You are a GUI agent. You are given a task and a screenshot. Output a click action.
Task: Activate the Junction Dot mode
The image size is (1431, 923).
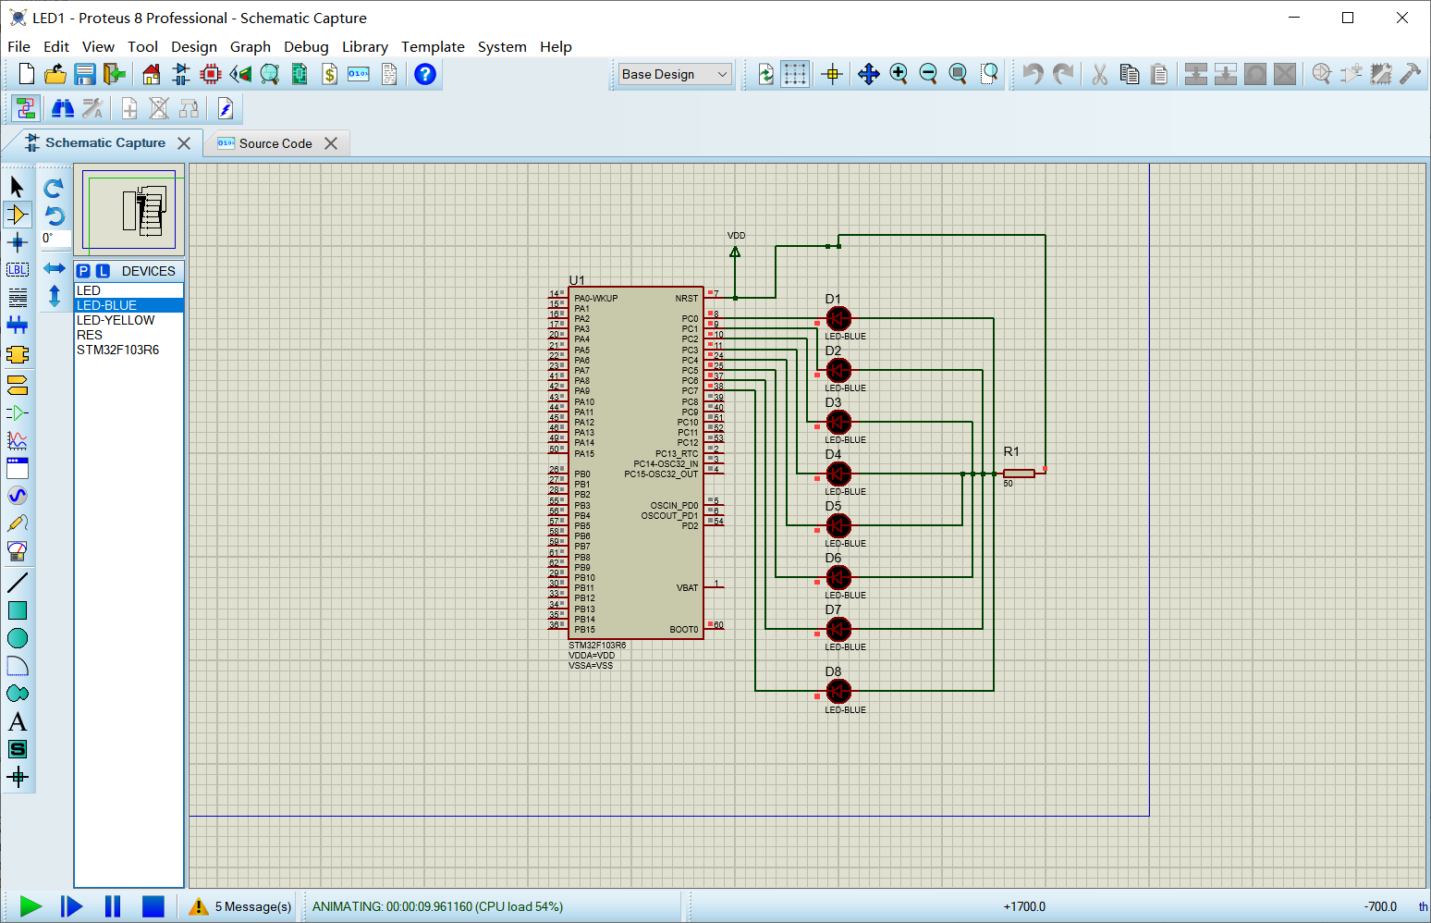point(17,242)
